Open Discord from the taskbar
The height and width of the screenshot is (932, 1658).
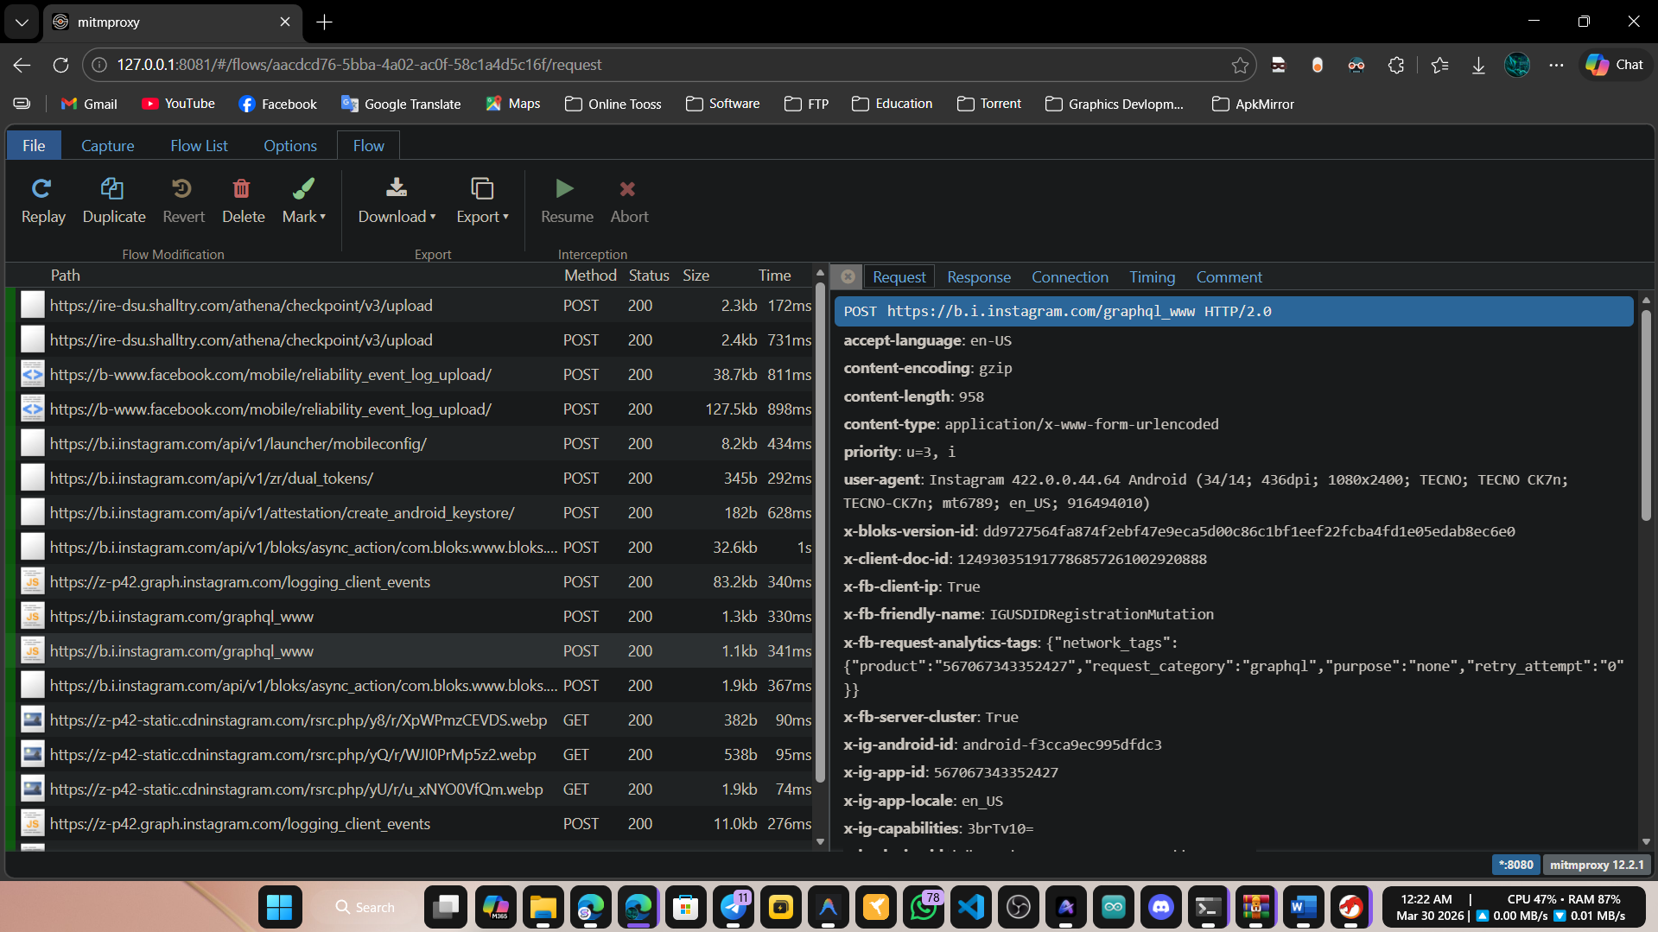pyautogui.click(x=1160, y=907)
